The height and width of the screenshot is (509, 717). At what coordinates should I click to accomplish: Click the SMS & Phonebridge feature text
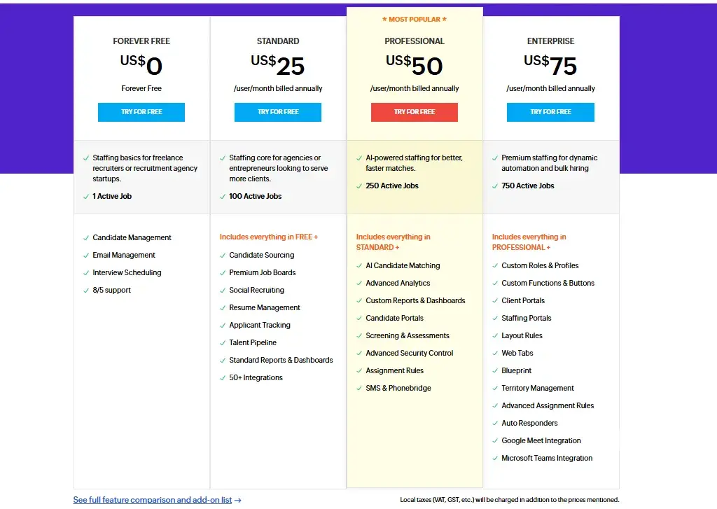pyautogui.click(x=398, y=389)
